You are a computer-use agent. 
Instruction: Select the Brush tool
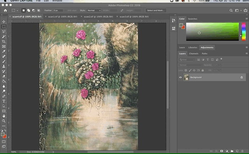pyautogui.click(x=4, y=61)
